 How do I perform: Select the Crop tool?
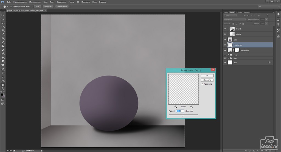(x=3, y=30)
